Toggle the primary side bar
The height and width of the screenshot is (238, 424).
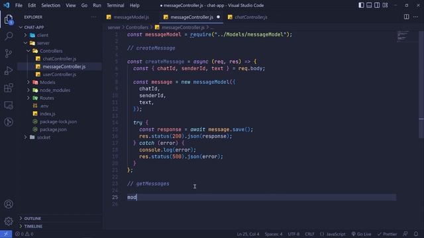361,5
